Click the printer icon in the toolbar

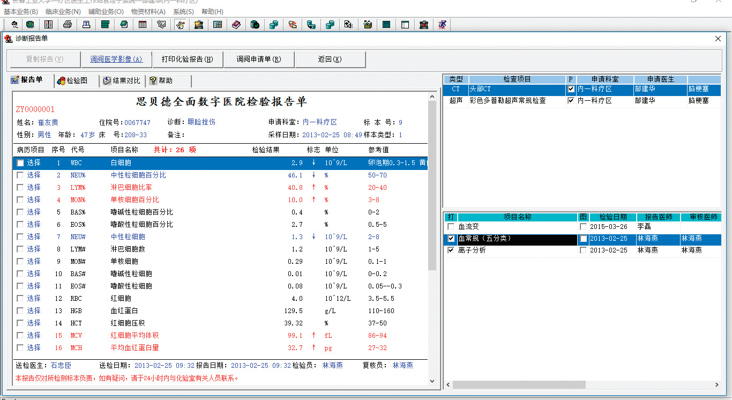(x=67, y=24)
